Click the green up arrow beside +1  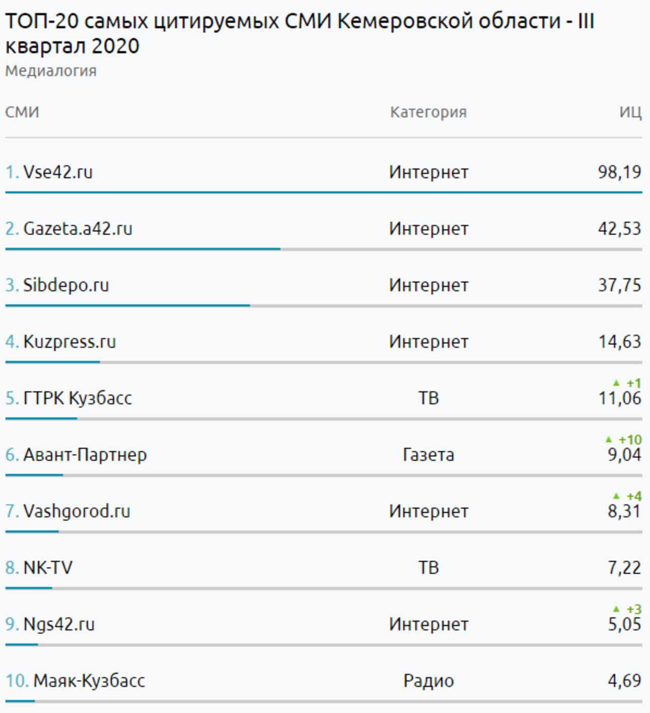(616, 383)
